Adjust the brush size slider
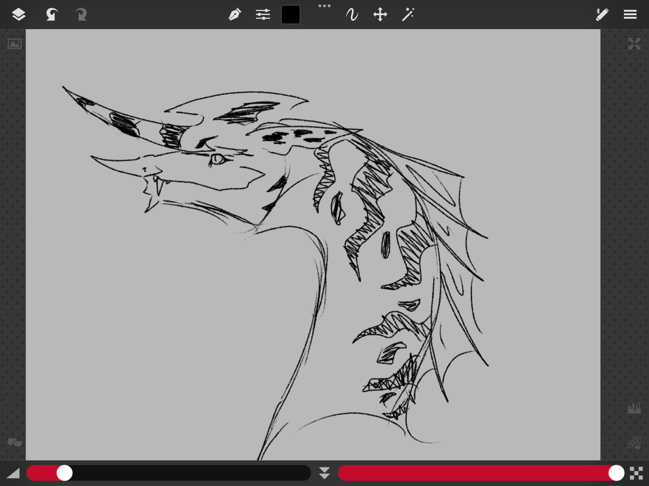Image resolution: width=649 pixels, height=486 pixels. pyautogui.click(x=168, y=473)
